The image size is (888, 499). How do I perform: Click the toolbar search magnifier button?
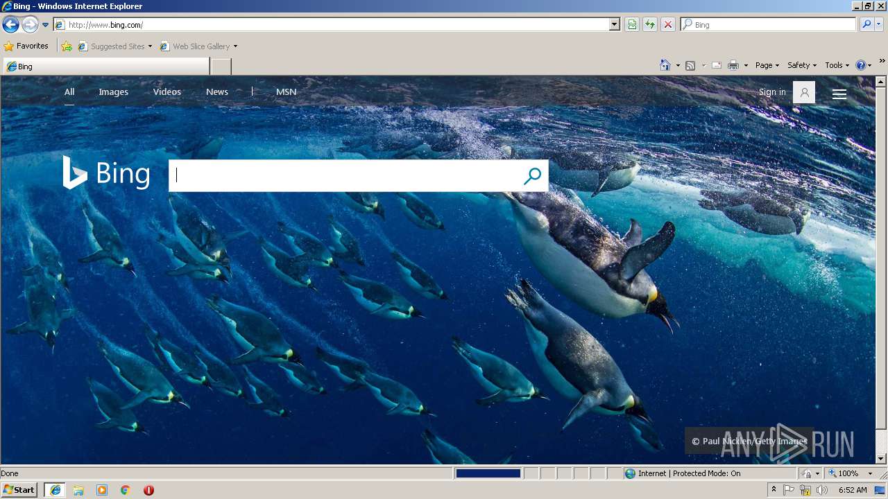coord(866,25)
